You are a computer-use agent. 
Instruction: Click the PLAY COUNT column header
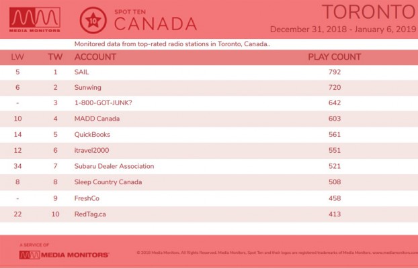click(x=335, y=57)
